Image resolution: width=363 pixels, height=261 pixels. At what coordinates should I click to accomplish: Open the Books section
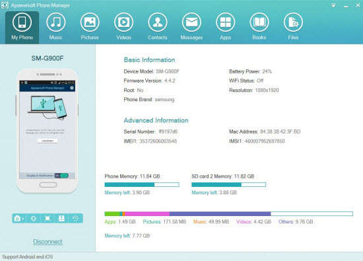(259, 27)
